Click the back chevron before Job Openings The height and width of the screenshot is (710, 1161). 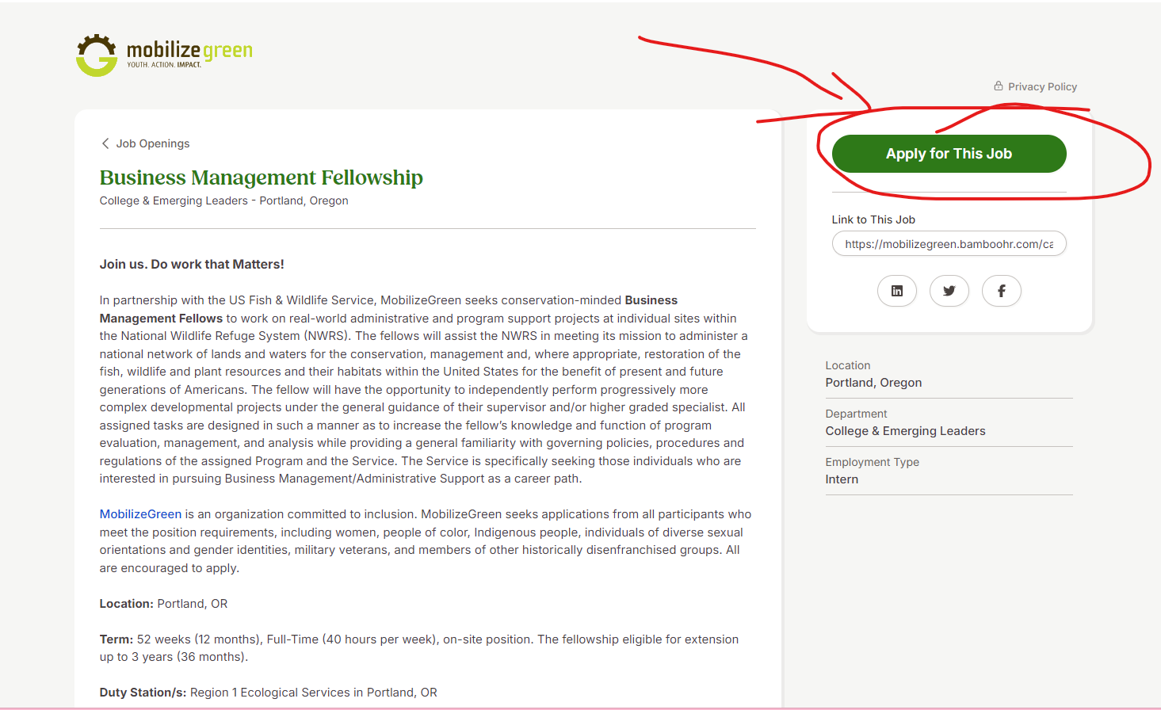click(x=105, y=143)
